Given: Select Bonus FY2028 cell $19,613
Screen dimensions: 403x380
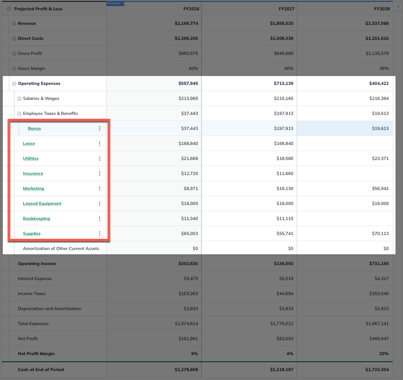Looking at the screenshot, I should point(345,129).
